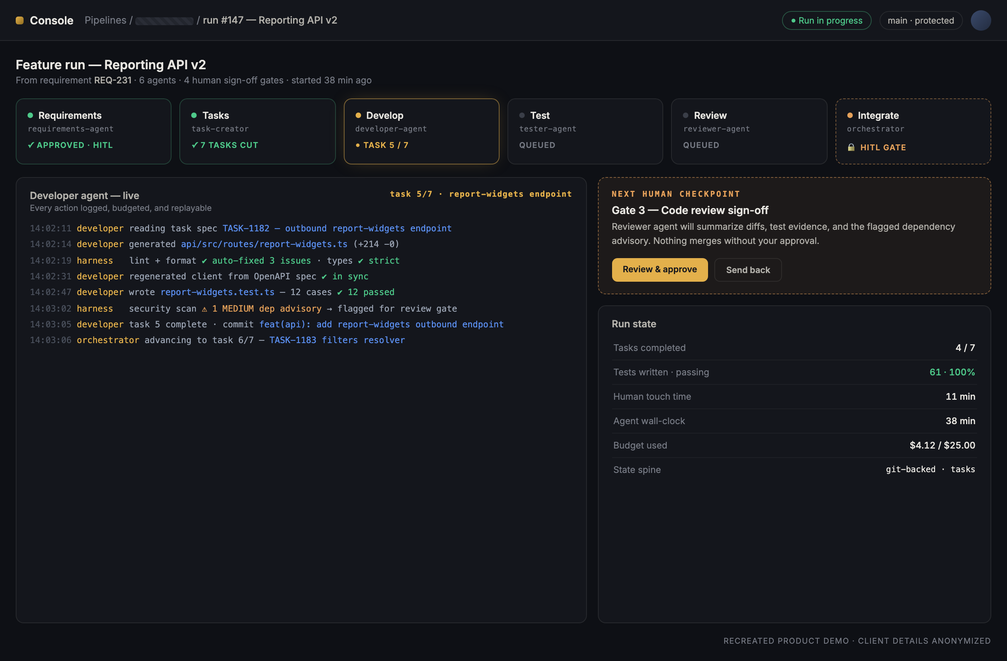Viewport: 1007px width, 661px height.
Task: Click TASK 5 / 7 status on Develop card
Action: coord(385,145)
